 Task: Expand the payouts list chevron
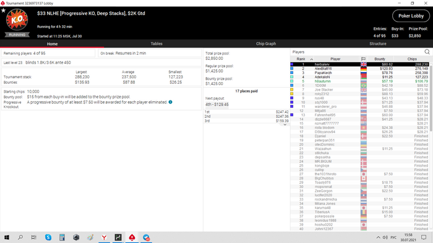(x=285, y=125)
